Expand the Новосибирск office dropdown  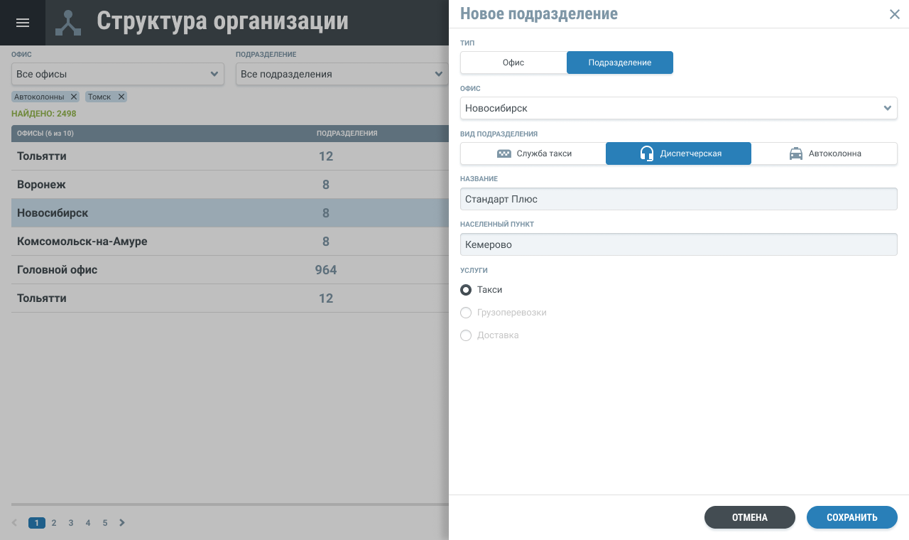(x=678, y=108)
